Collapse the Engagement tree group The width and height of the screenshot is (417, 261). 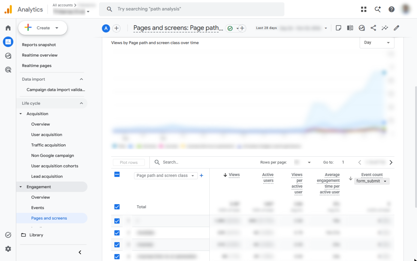click(x=21, y=187)
